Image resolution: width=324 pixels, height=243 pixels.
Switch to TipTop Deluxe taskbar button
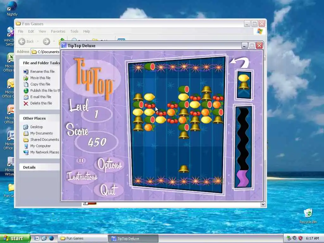133,239
